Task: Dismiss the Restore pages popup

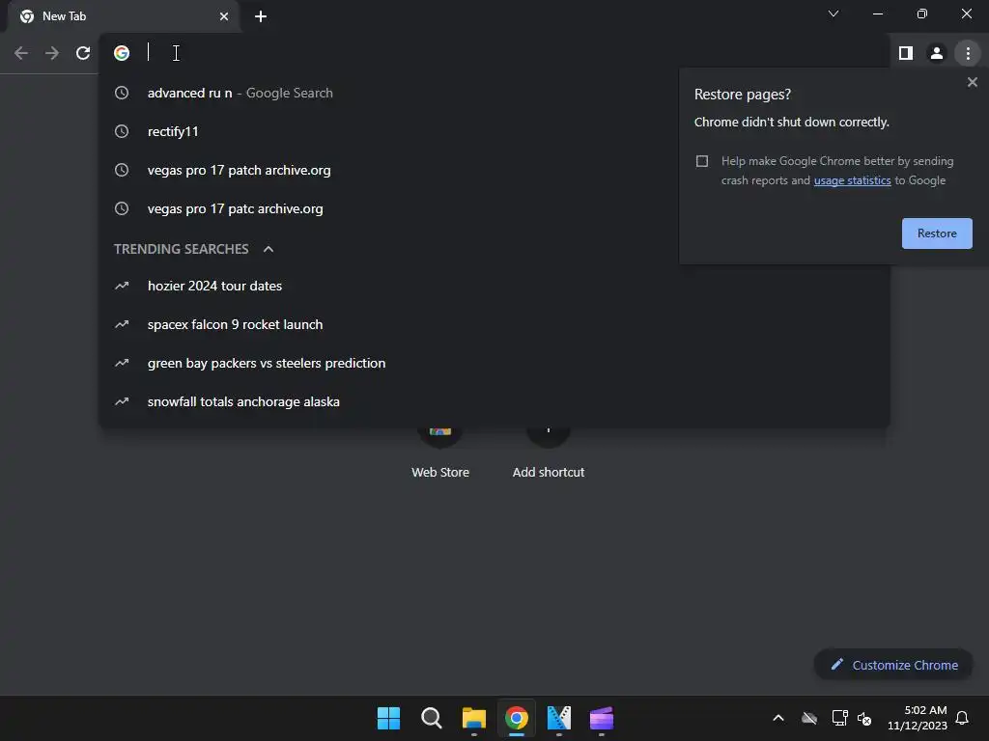Action: (972, 82)
